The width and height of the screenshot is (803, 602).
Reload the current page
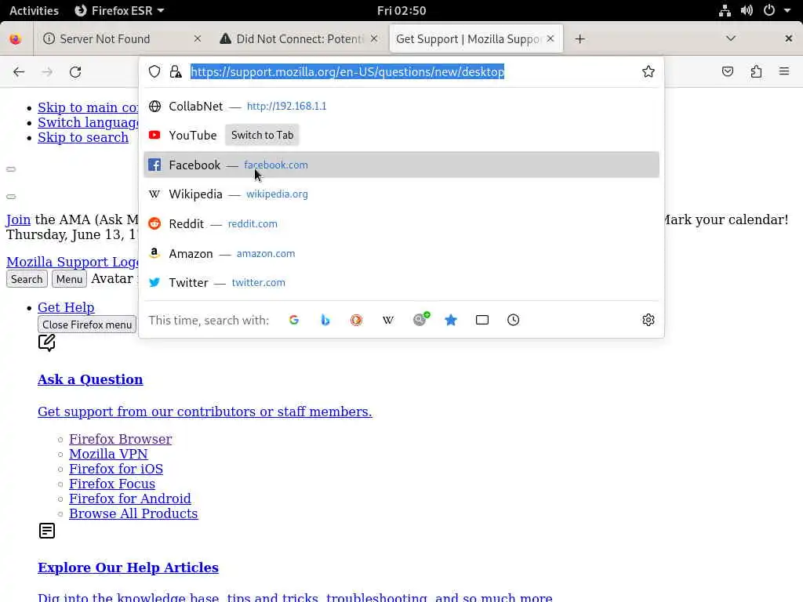pyautogui.click(x=75, y=71)
